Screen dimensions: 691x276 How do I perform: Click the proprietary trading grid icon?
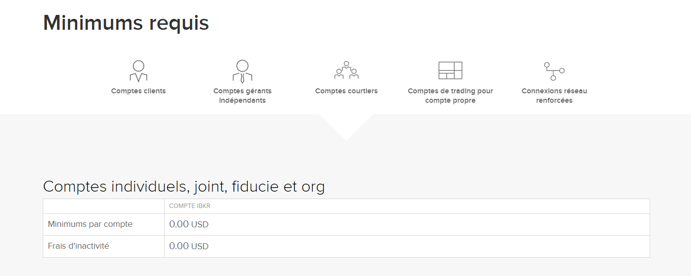click(450, 70)
